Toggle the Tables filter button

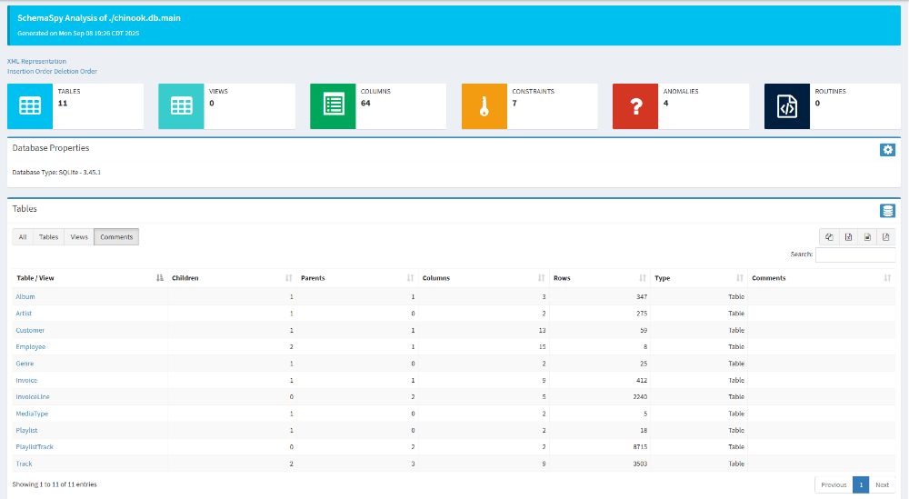pyautogui.click(x=48, y=237)
